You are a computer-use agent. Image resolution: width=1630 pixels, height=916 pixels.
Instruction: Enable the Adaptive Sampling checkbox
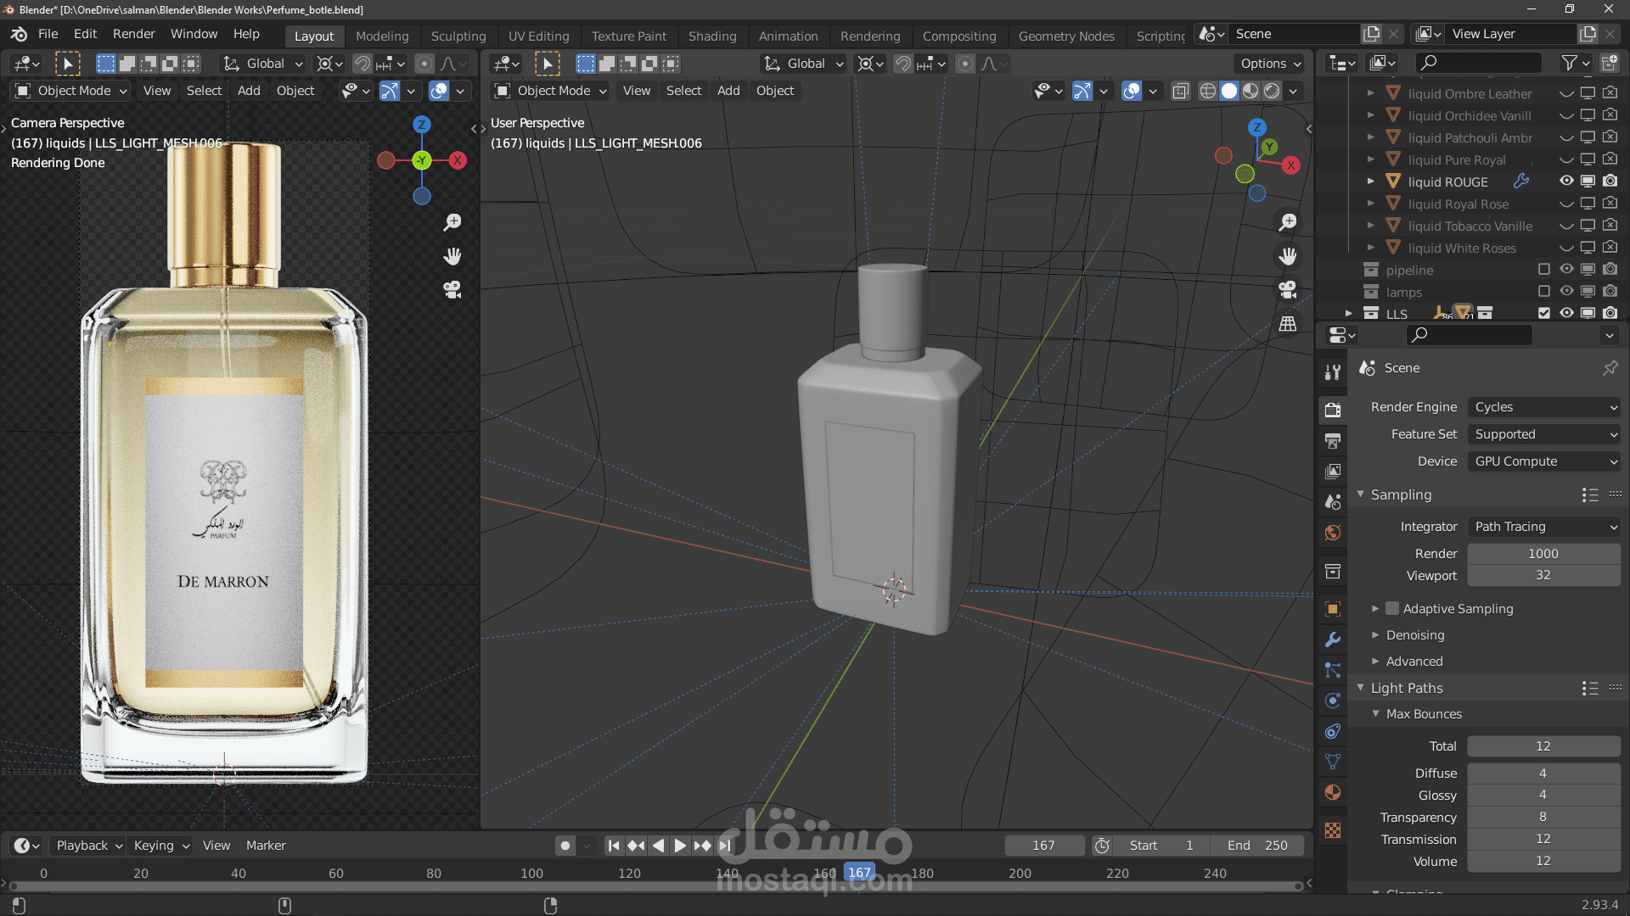tap(1392, 608)
